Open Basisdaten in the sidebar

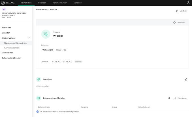coord(7,28)
